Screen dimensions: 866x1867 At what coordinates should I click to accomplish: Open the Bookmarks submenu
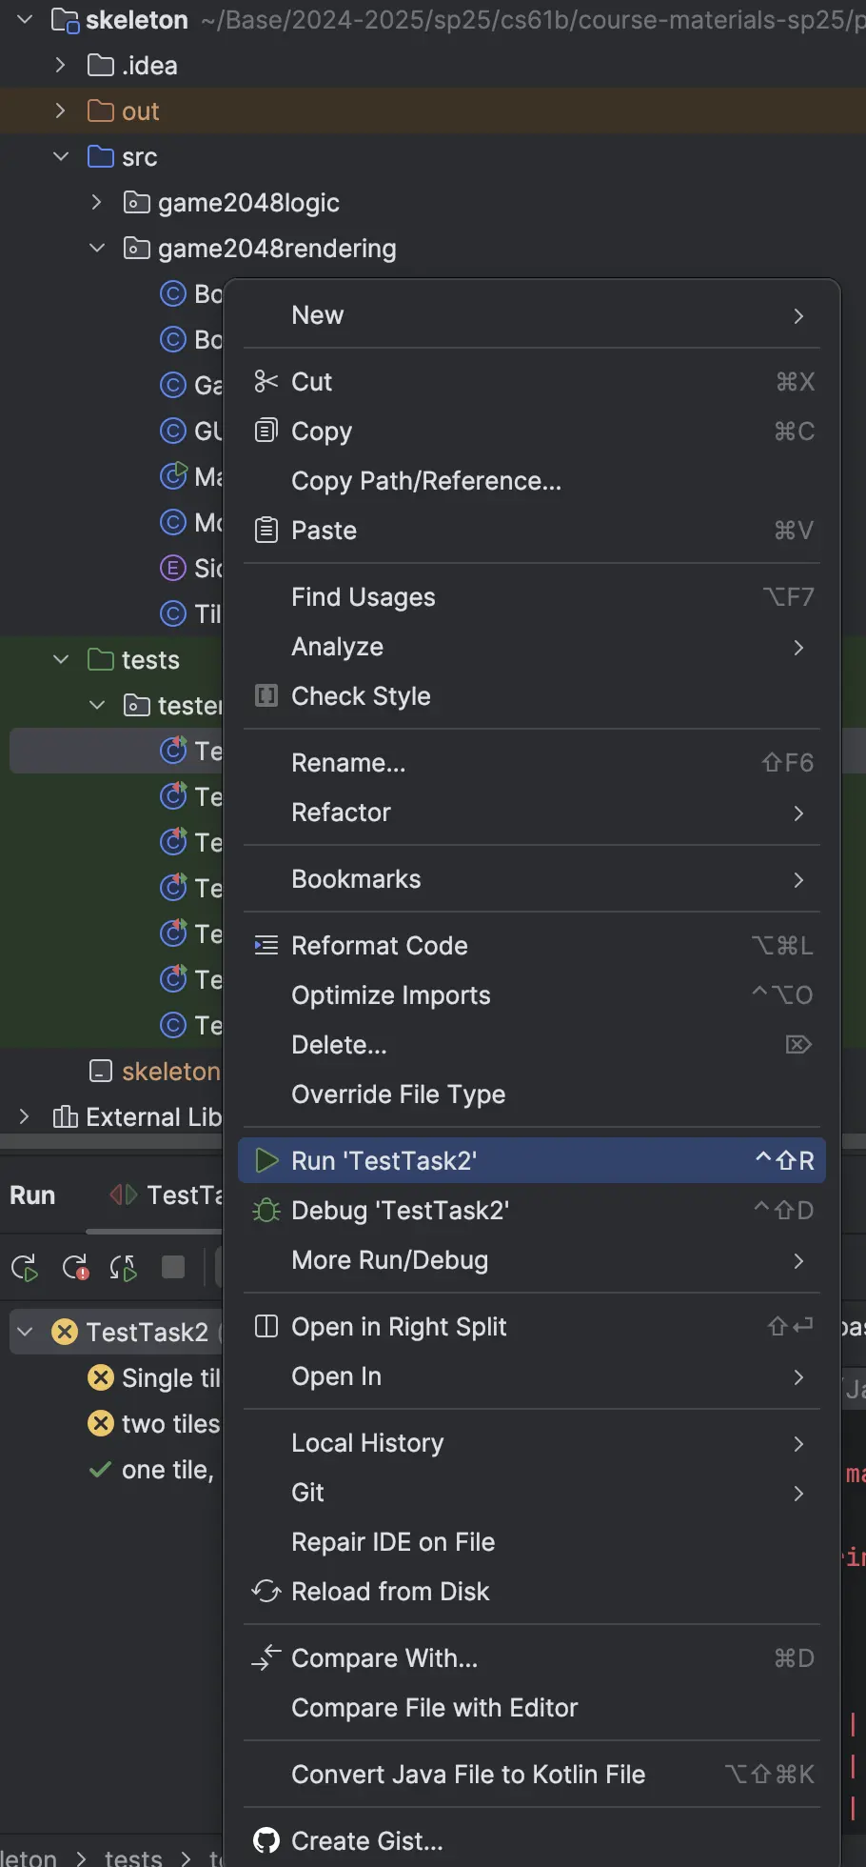click(532, 878)
